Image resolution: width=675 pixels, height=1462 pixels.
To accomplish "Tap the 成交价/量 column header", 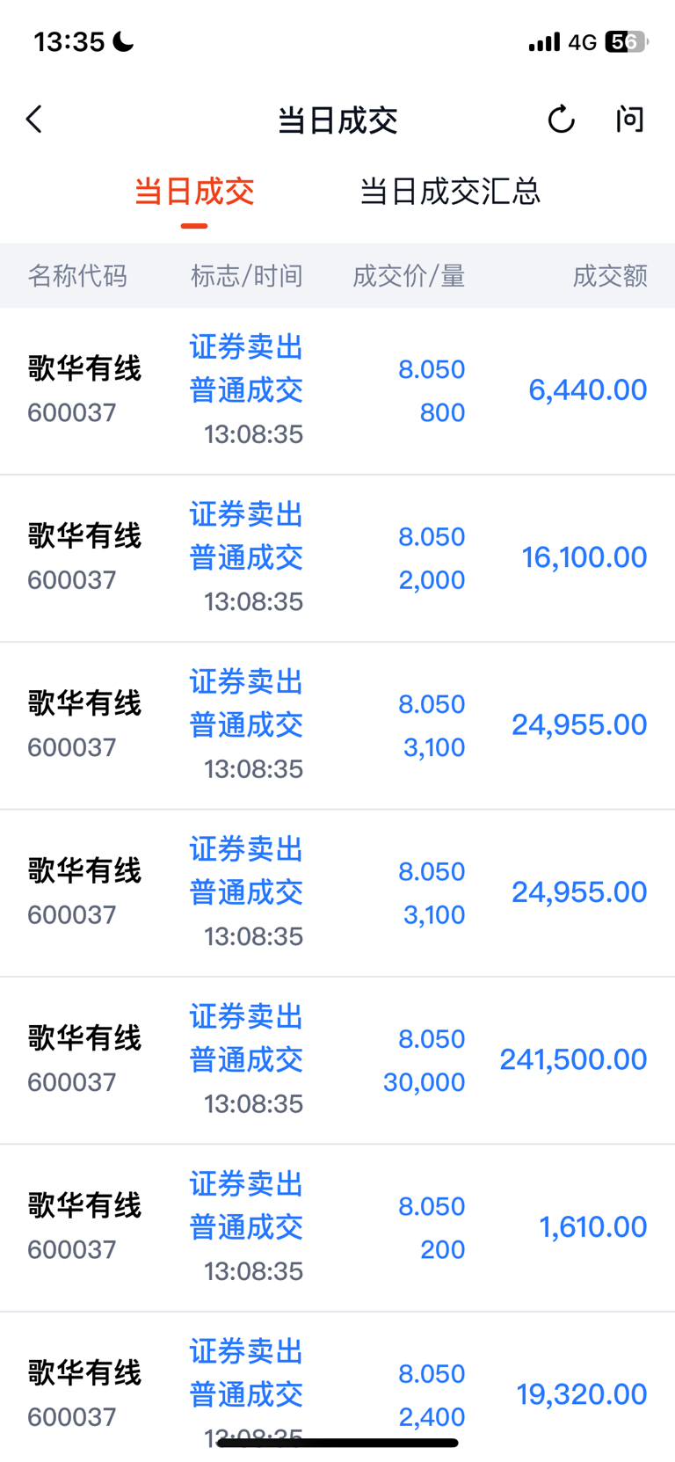I will [x=408, y=276].
